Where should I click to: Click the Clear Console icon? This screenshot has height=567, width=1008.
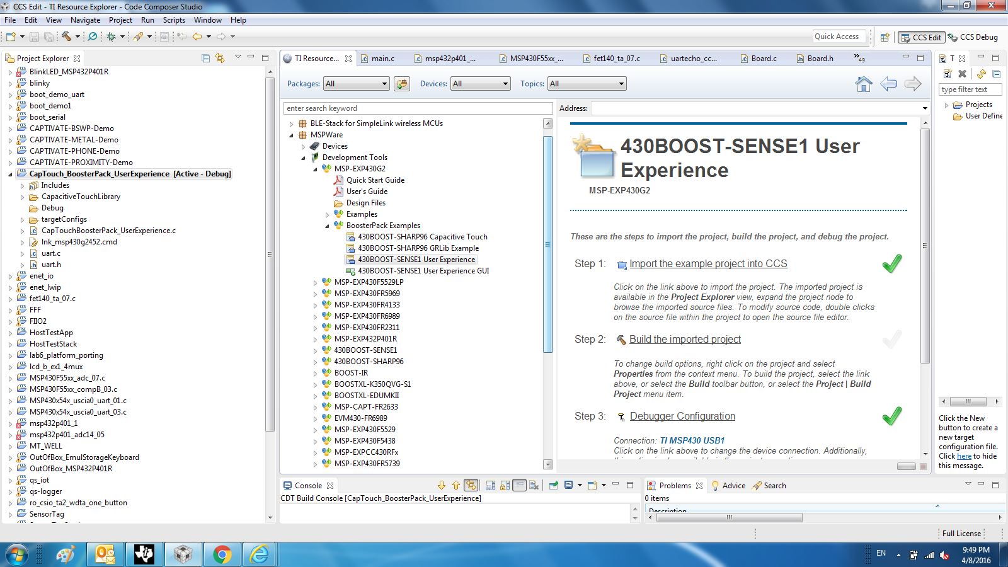pos(534,485)
